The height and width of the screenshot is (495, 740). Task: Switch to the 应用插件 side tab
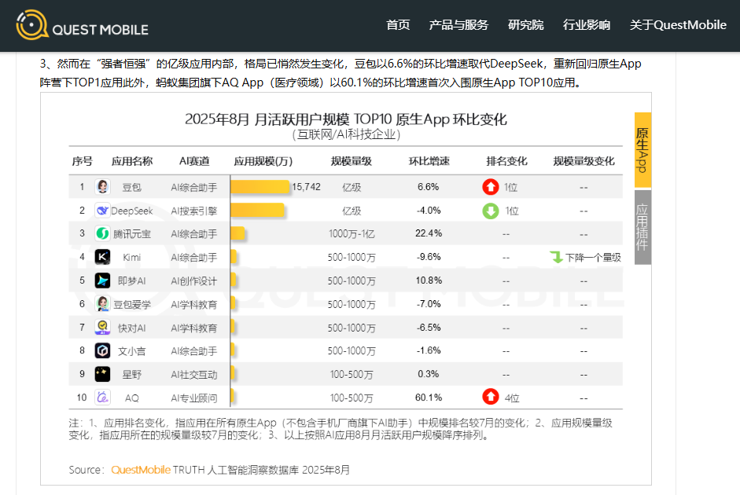coord(642,227)
